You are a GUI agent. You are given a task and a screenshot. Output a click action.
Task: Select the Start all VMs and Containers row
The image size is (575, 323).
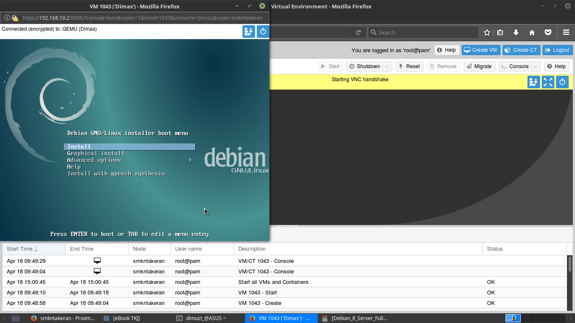pos(285,282)
